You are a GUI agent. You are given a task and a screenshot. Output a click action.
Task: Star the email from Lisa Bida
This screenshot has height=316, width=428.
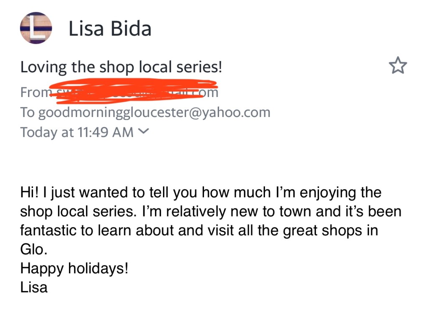[x=397, y=66]
